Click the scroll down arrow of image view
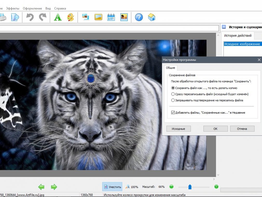This screenshot has width=262, height=197. [x=218, y=175]
